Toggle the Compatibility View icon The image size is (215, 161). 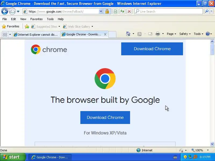tap(115, 11)
